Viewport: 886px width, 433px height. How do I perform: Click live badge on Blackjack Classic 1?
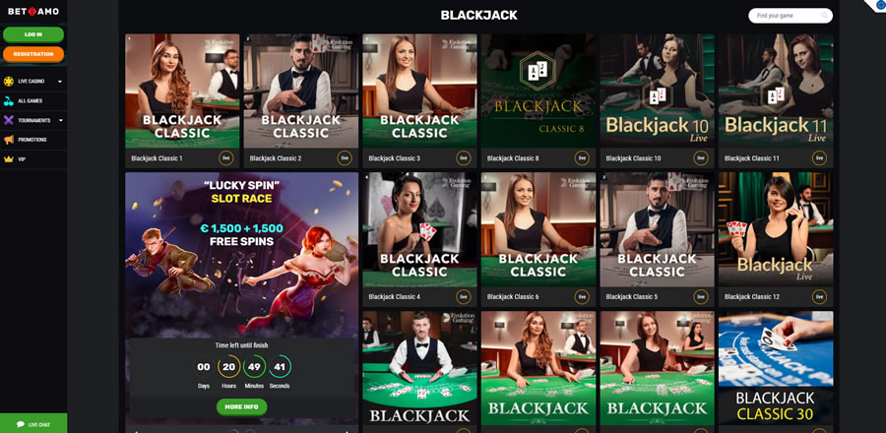click(226, 158)
